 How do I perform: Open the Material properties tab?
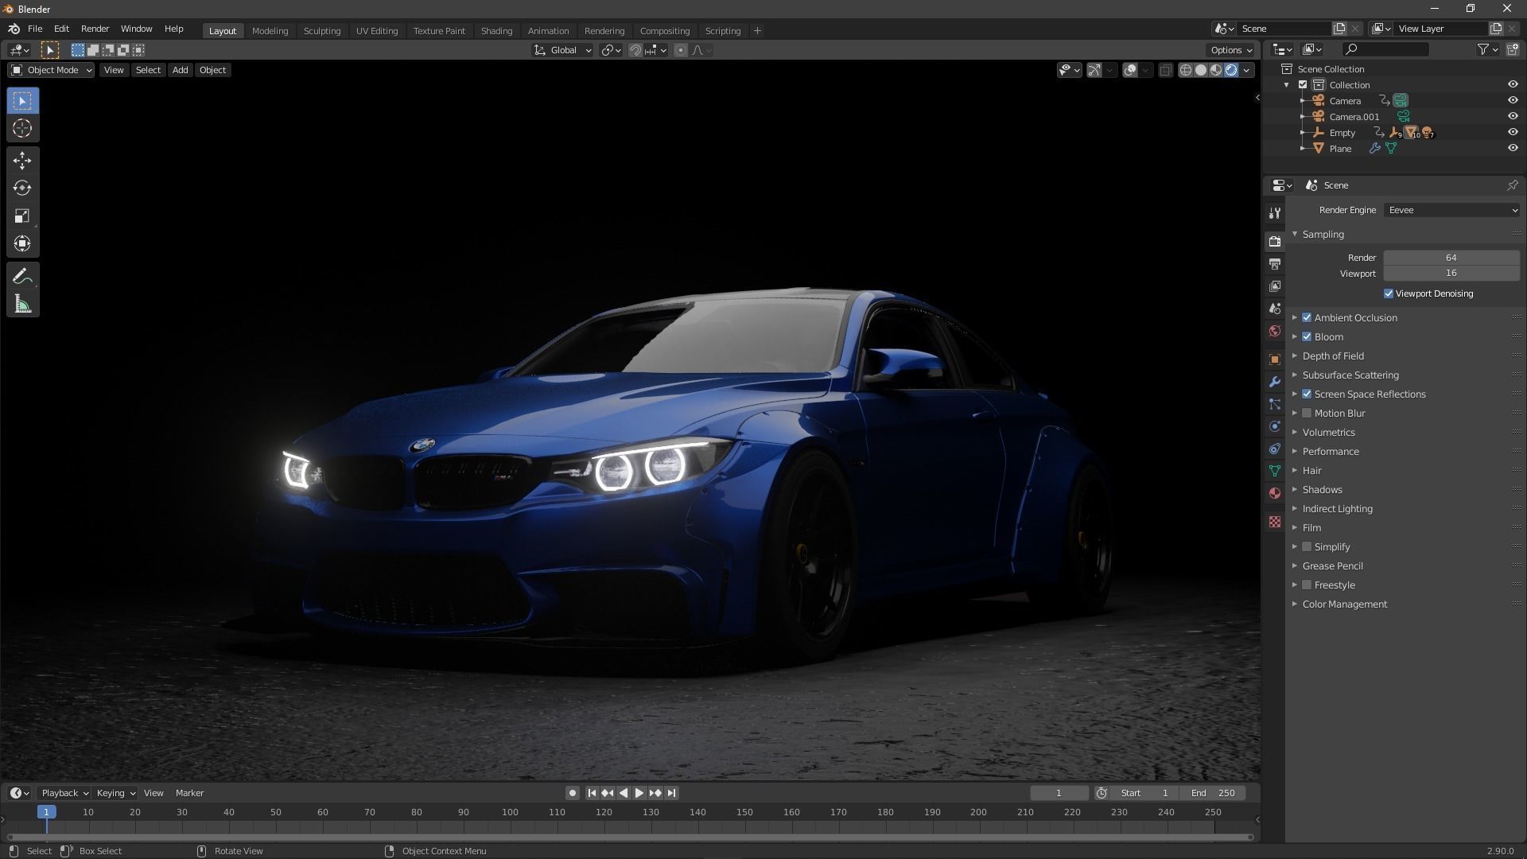[1275, 493]
